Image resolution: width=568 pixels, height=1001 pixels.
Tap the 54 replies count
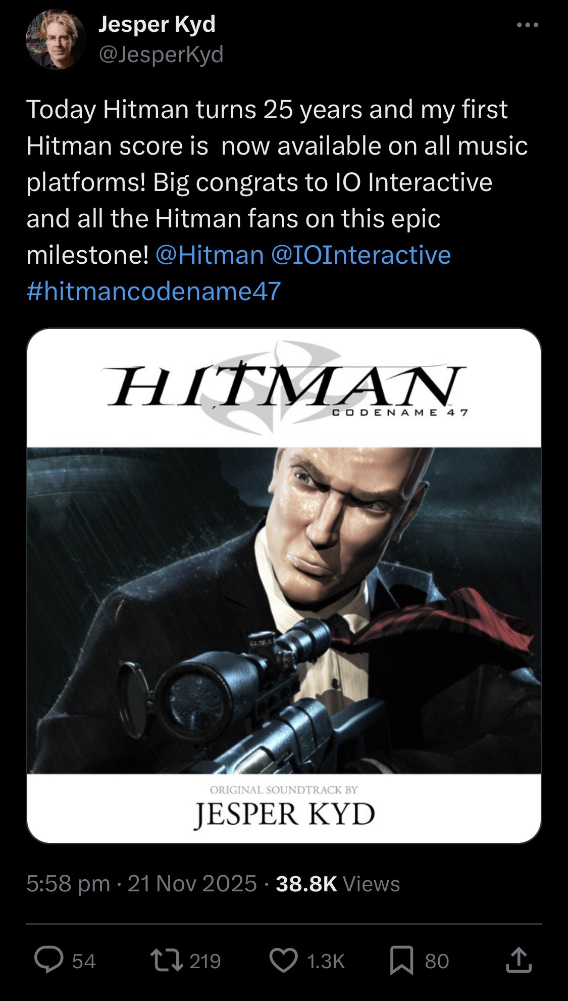(x=84, y=961)
